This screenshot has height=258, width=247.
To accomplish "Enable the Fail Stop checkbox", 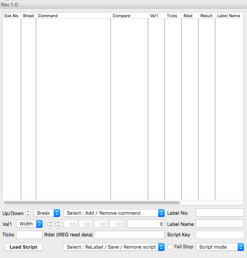I will pyautogui.click(x=170, y=247).
